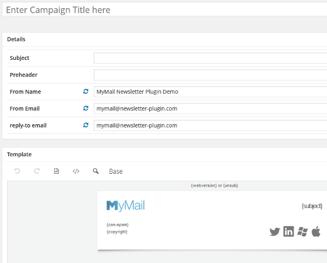Reset From Email with the refresh icon

point(86,108)
